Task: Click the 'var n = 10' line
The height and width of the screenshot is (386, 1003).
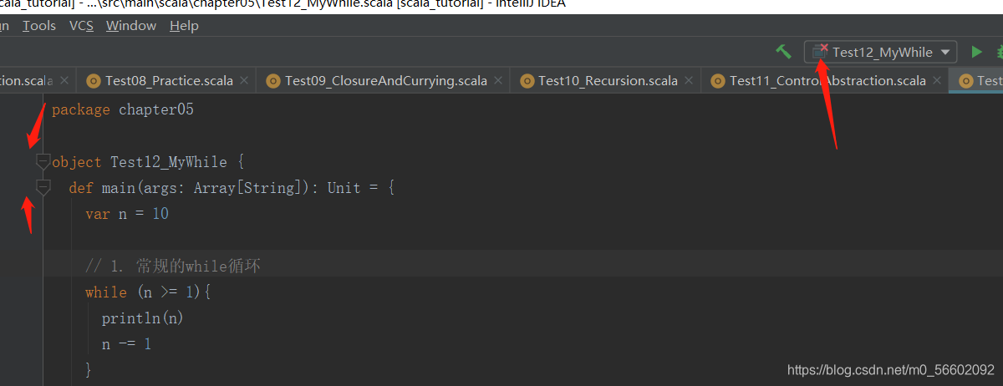Action: click(x=127, y=214)
